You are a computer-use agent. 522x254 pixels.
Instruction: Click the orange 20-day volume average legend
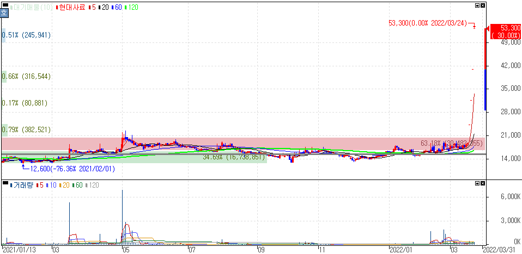coord(64,185)
